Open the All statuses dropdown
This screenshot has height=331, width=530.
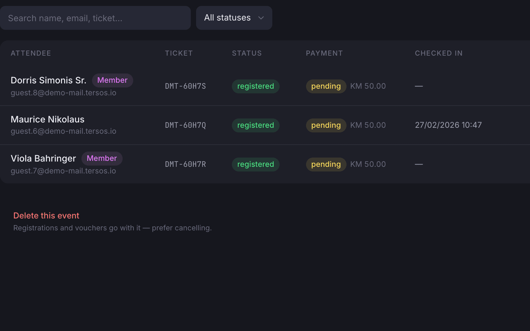pyautogui.click(x=234, y=18)
